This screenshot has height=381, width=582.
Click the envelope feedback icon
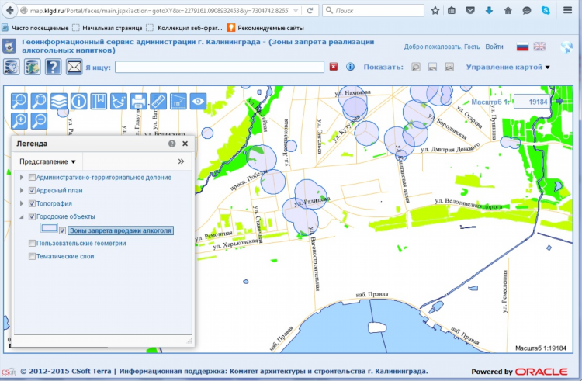(x=74, y=68)
